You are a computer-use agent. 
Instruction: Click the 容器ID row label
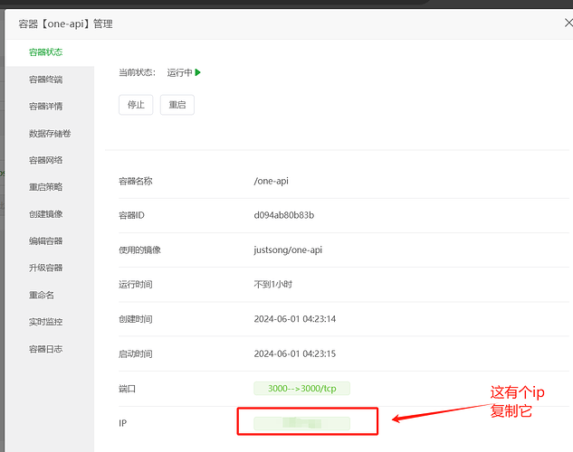(131, 215)
